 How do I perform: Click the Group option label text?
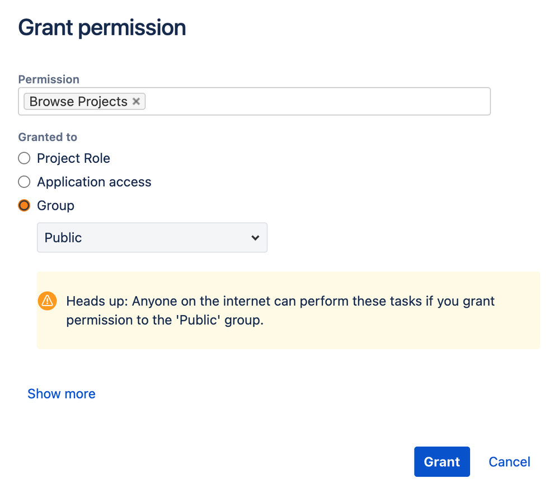pyautogui.click(x=55, y=205)
